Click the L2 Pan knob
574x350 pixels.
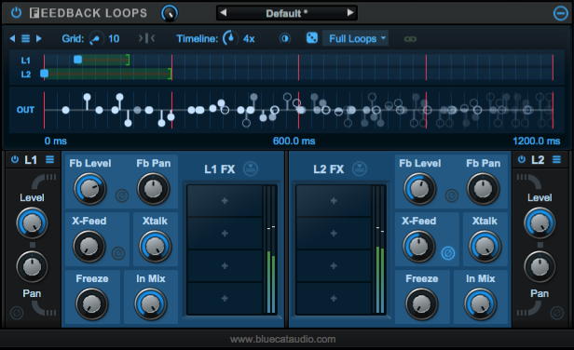click(540, 267)
